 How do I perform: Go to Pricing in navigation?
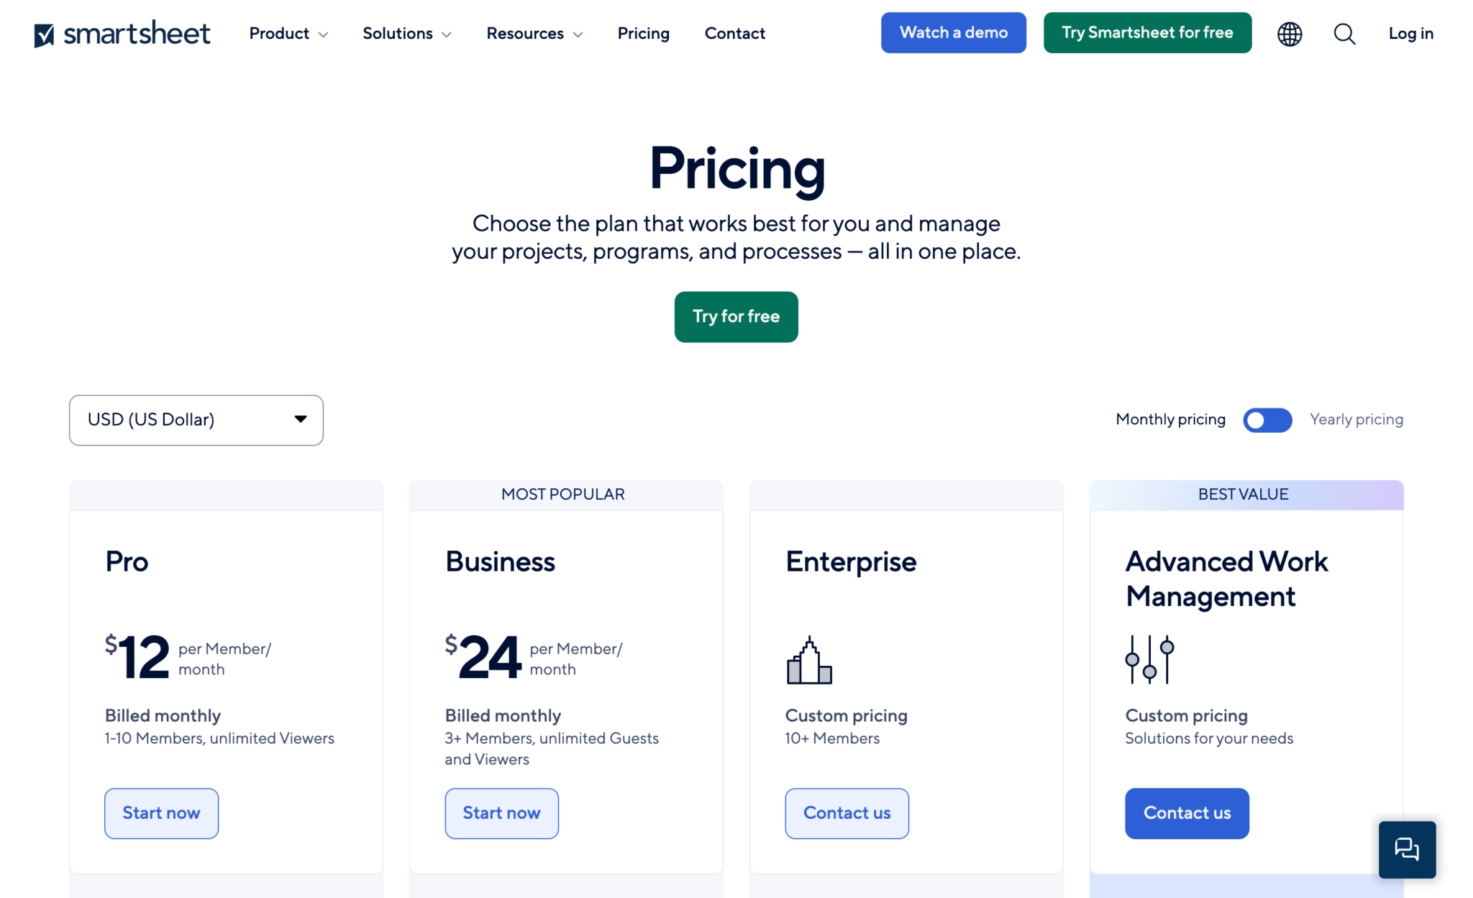click(643, 34)
